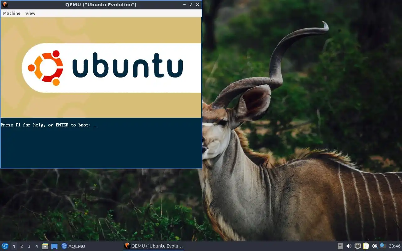The height and width of the screenshot is (251, 402).
Task: Close the QEMU Ubuntu Evolution window
Action: [198, 5]
